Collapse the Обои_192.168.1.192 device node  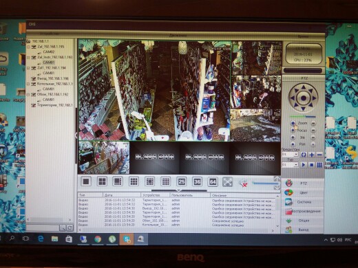pyautogui.click(x=28, y=94)
